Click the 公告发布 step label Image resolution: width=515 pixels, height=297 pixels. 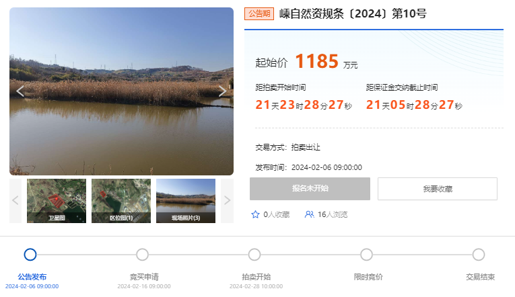(32, 277)
